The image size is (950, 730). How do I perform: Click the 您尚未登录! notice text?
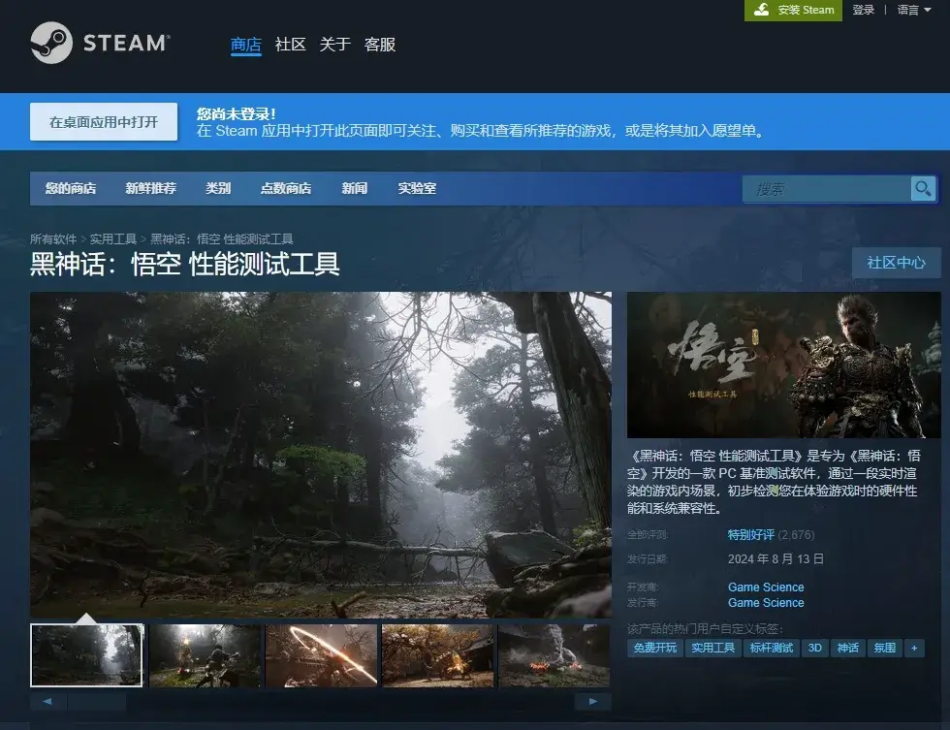tap(236, 113)
